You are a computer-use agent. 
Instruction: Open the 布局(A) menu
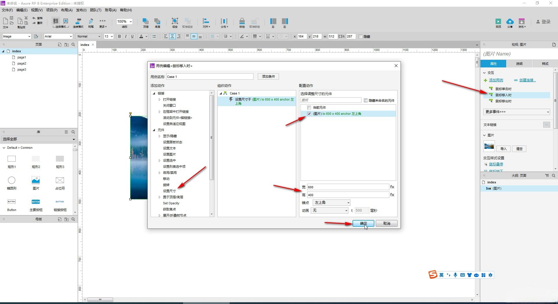coord(67,10)
